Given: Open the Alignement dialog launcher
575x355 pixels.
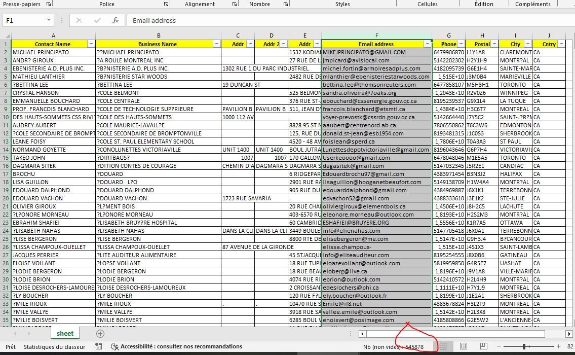Looking at the screenshot, I should click(235, 4).
